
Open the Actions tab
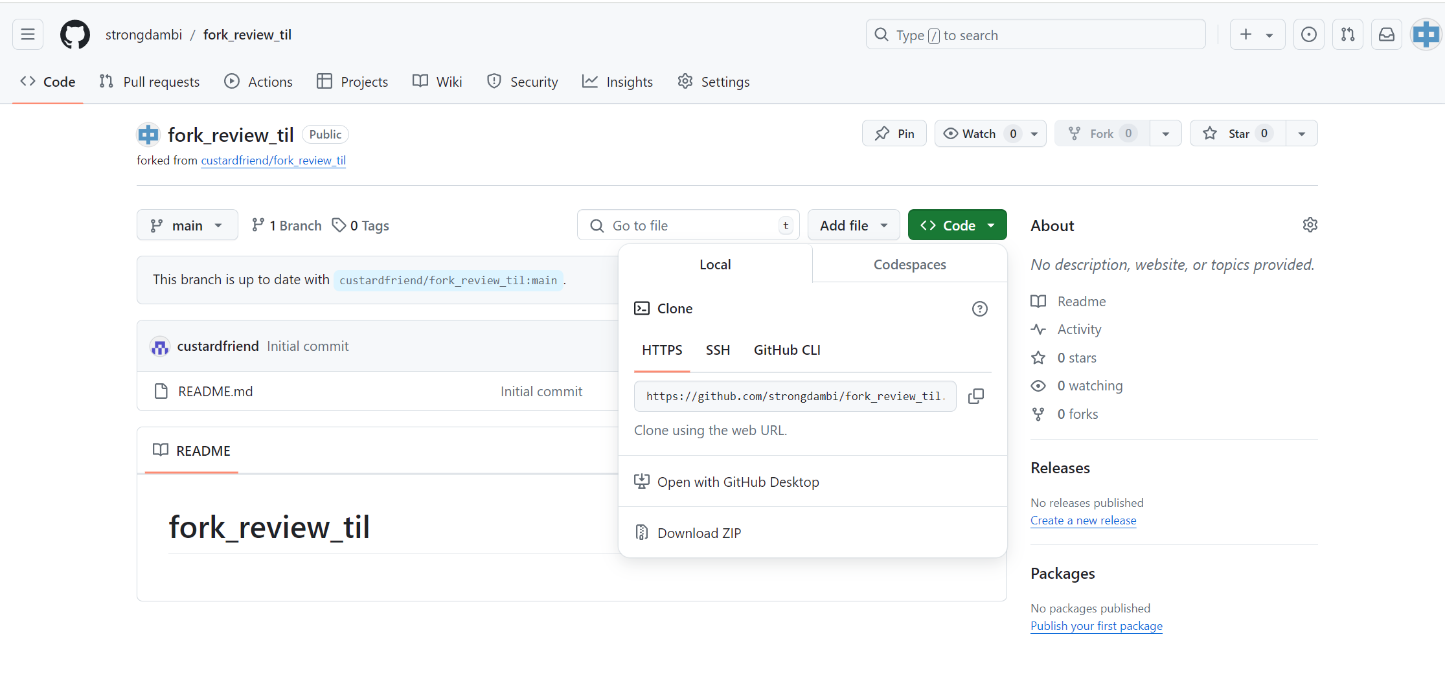(x=258, y=82)
